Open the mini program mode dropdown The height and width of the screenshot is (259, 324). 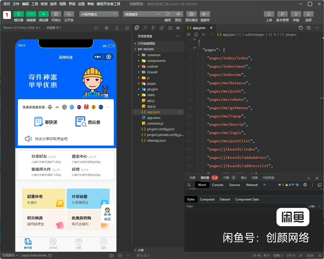(x=99, y=14)
